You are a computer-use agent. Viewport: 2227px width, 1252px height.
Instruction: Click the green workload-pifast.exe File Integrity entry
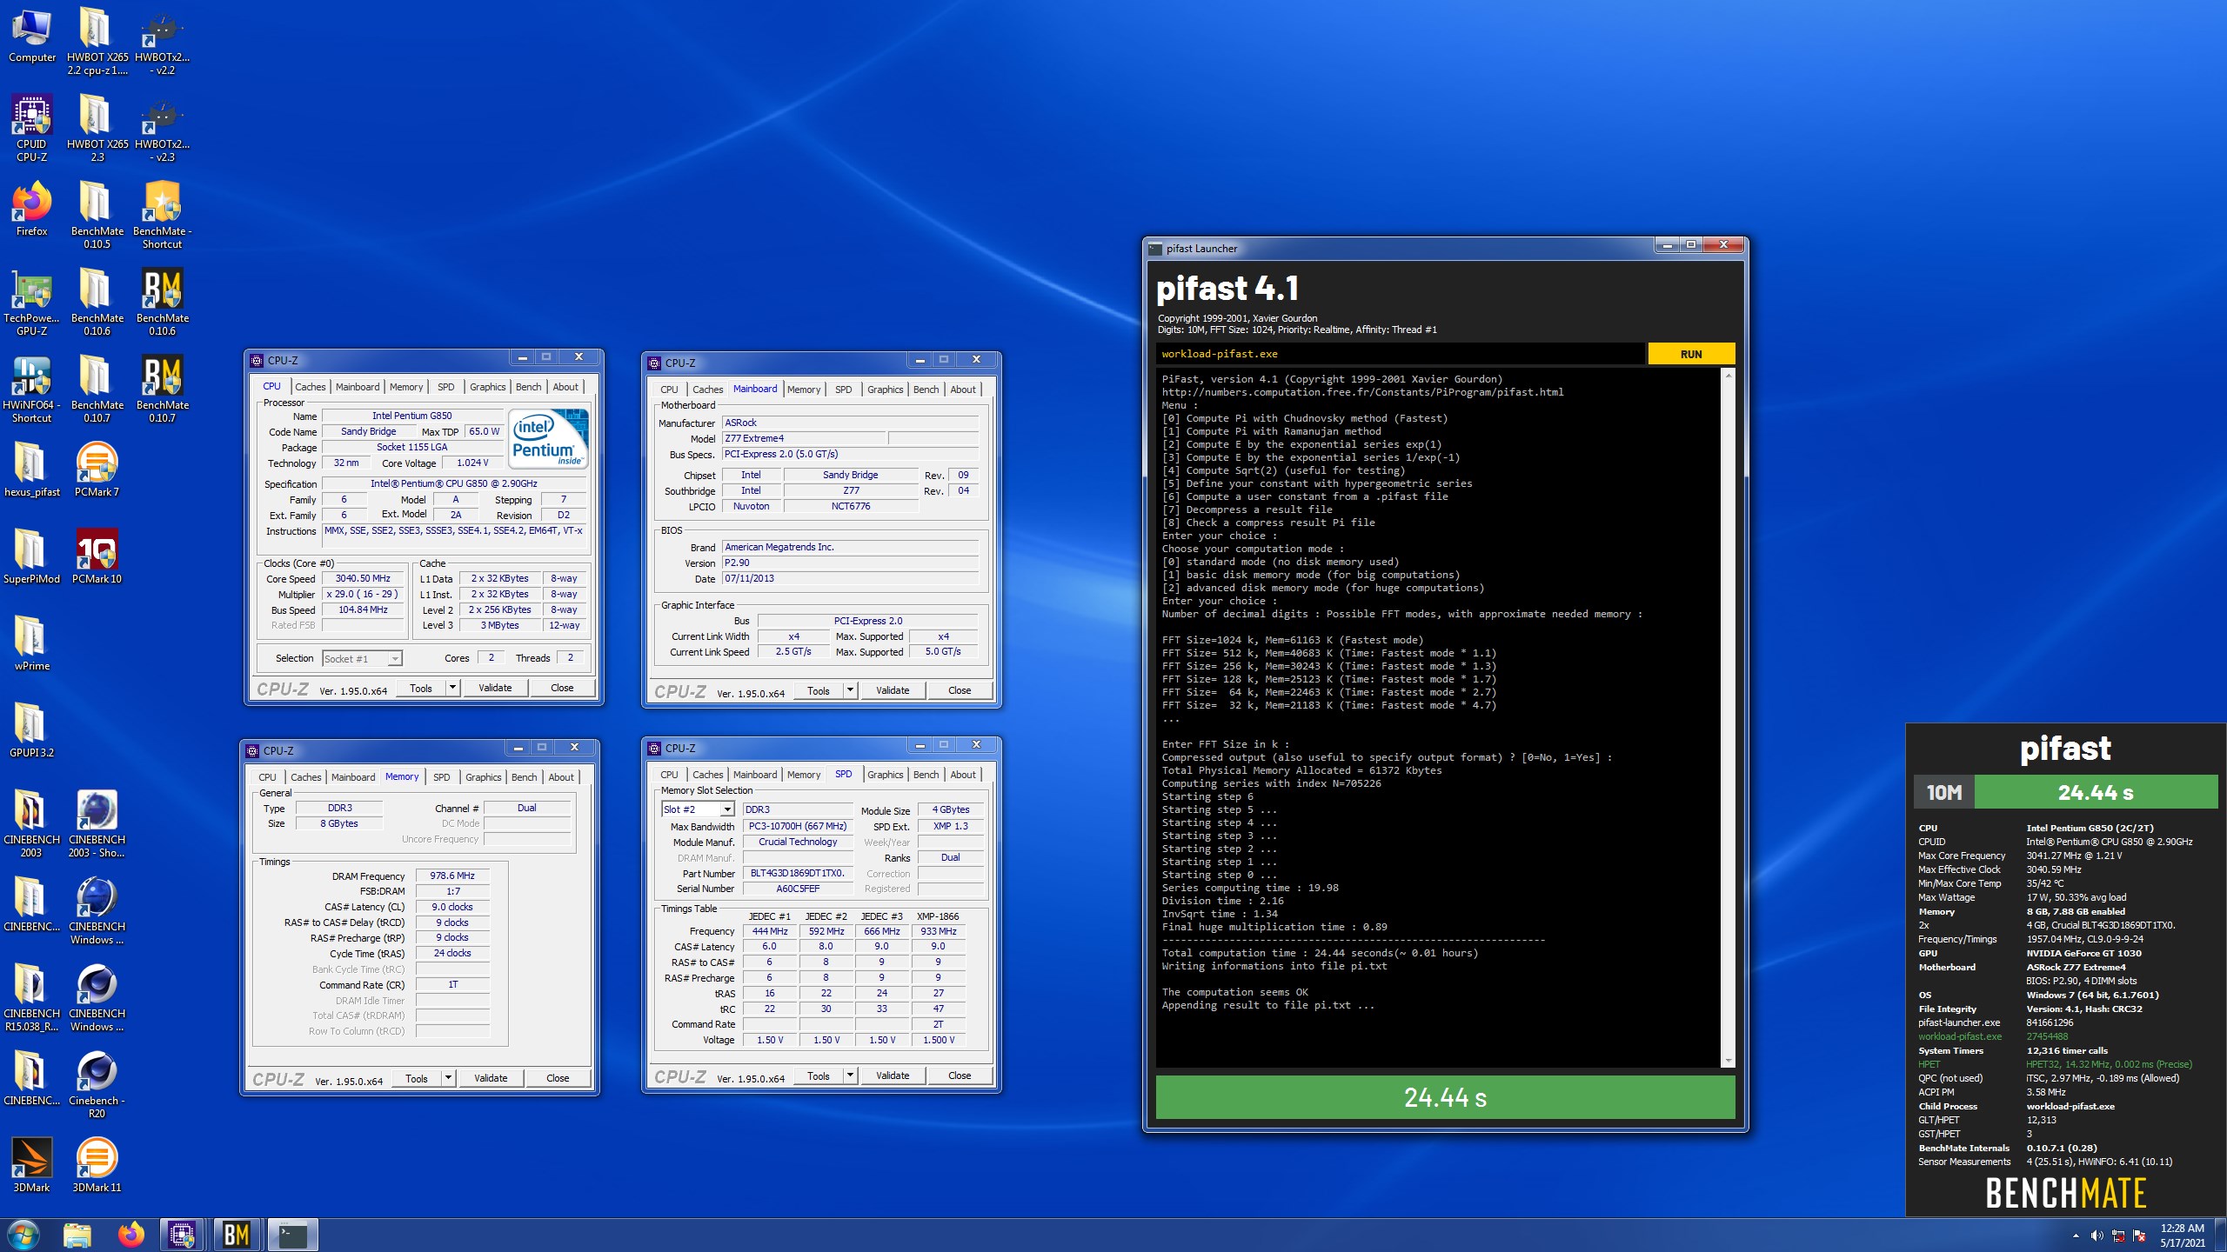(1960, 1036)
